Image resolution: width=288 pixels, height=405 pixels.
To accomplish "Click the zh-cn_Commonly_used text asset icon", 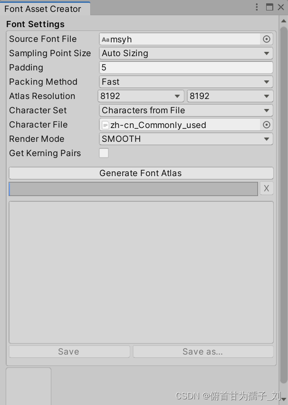I will click(x=104, y=125).
